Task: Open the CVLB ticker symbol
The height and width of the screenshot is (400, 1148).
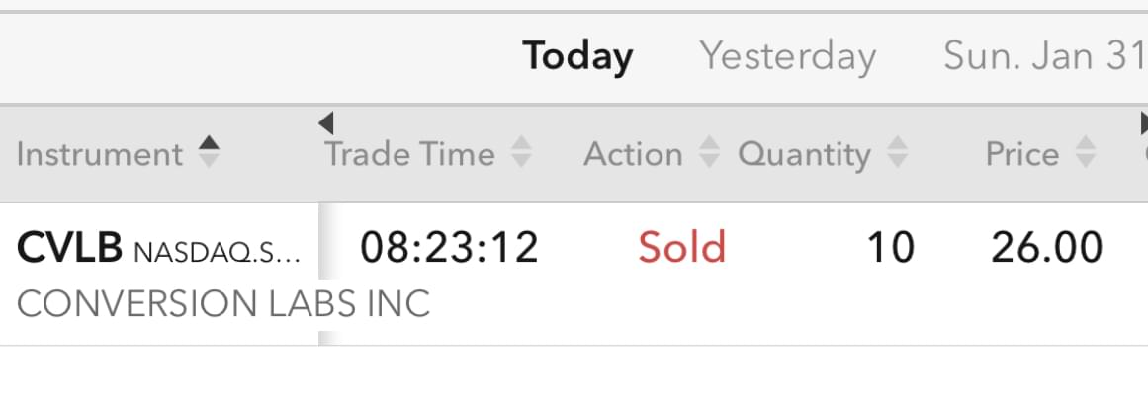Action: click(69, 248)
